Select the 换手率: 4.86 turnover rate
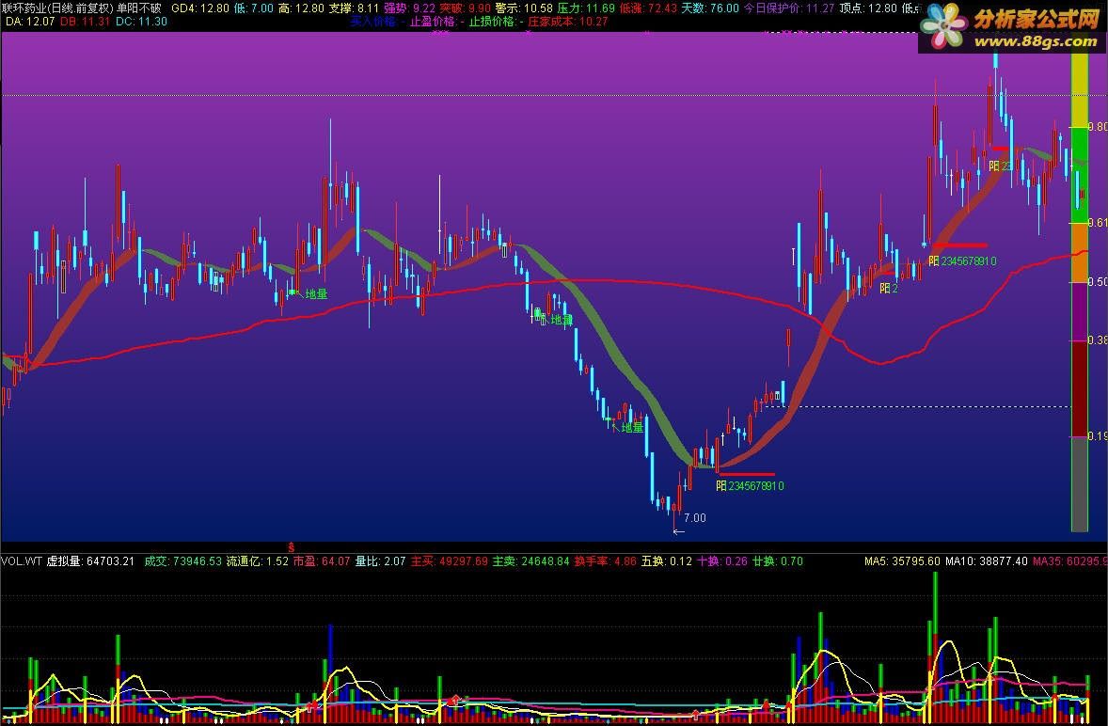1108x726 pixels. click(606, 561)
